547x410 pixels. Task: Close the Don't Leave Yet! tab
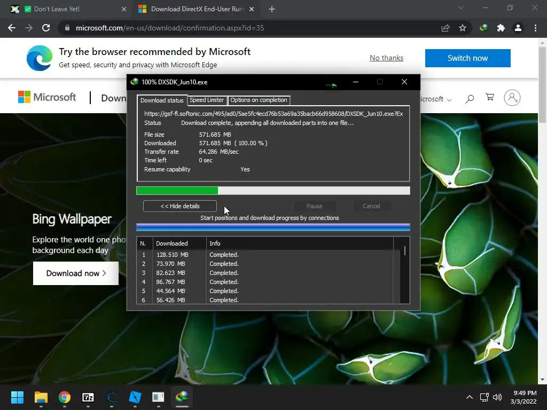pos(124,9)
